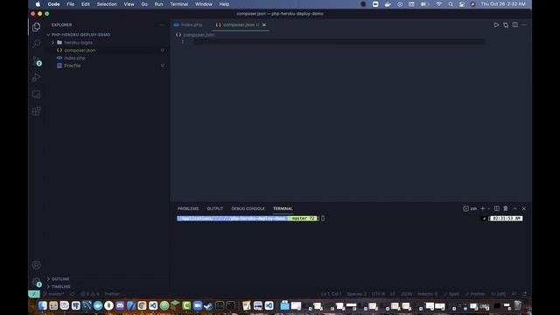Open the launch profile dropdown arrow
Screen dimensions: 560x315
coord(488,208)
